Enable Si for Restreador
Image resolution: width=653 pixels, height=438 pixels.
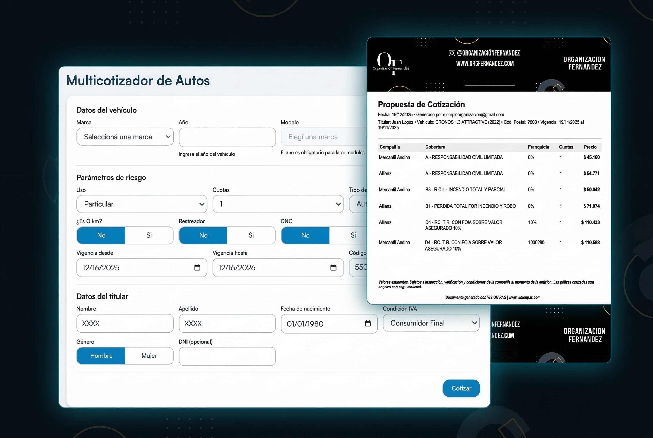pyautogui.click(x=251, y=235)
